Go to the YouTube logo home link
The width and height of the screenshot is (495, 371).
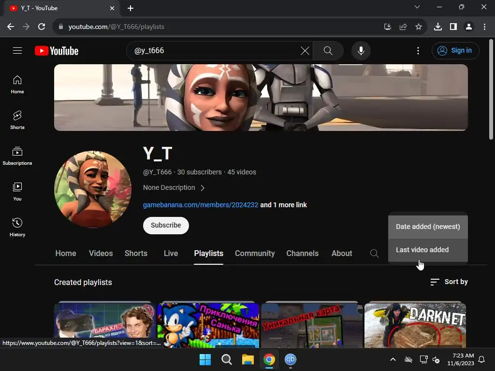point(57,51)
